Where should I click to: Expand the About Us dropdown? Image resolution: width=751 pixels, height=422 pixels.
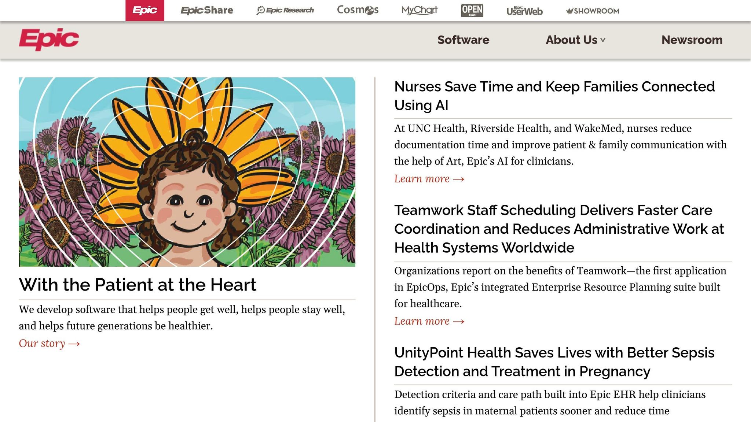pyautogui.click(x=575, y=40)
